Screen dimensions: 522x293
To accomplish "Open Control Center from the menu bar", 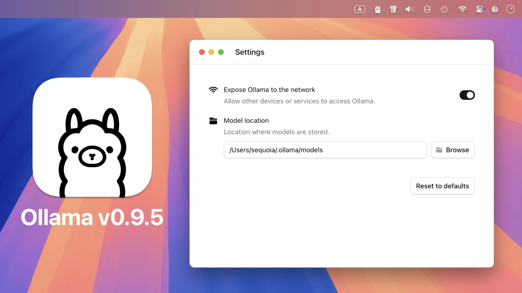I will tap(480, 9).
